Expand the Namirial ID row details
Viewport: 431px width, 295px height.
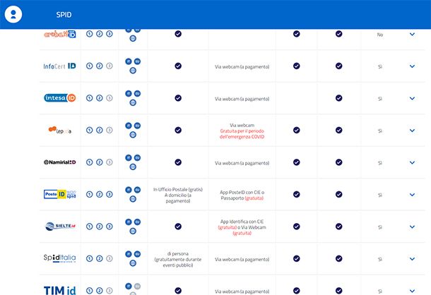click(412, 162)
